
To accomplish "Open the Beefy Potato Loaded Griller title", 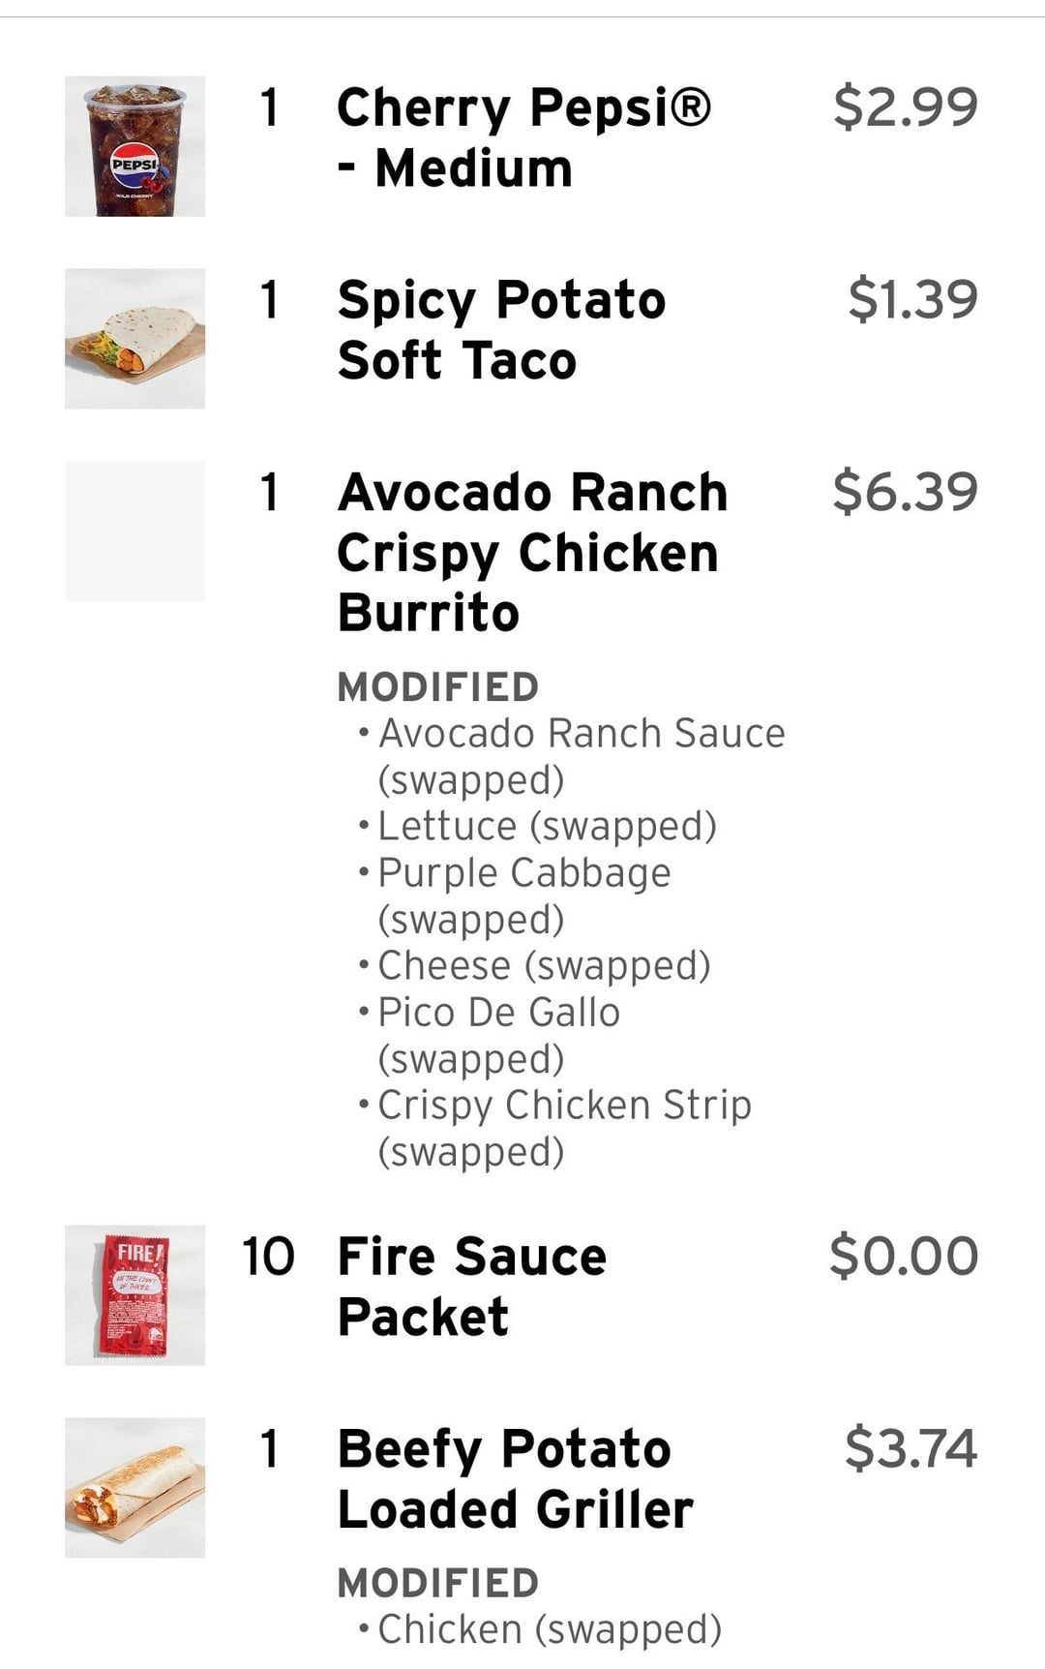I will tap(515, 1478).
